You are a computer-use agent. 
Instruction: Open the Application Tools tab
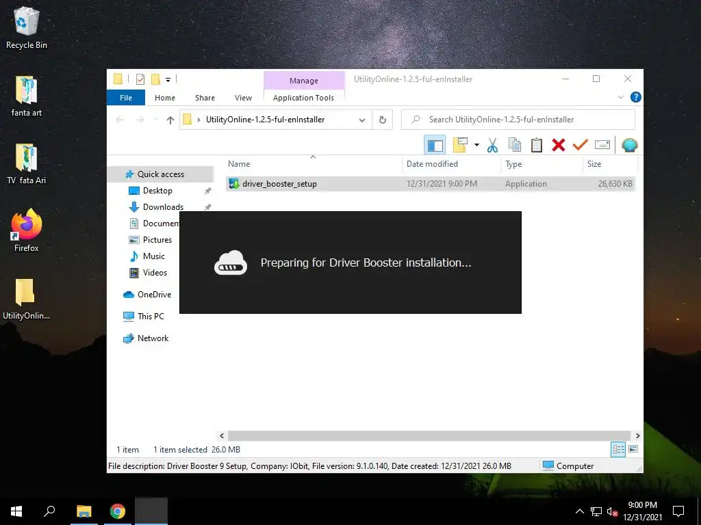pos(303,98)
